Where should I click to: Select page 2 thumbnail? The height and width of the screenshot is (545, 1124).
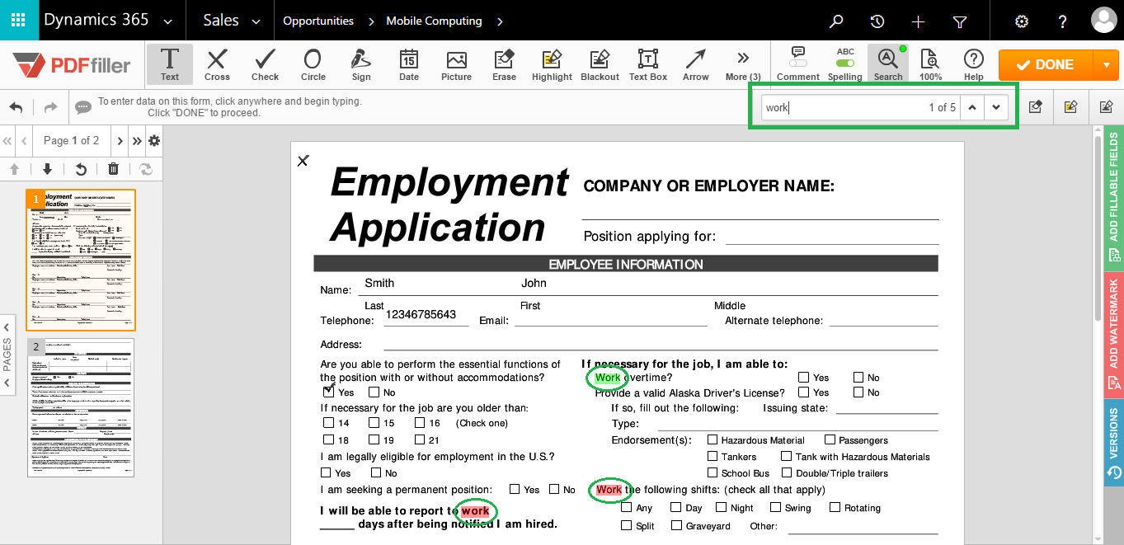pyautogui.click(x=80, y=407)
